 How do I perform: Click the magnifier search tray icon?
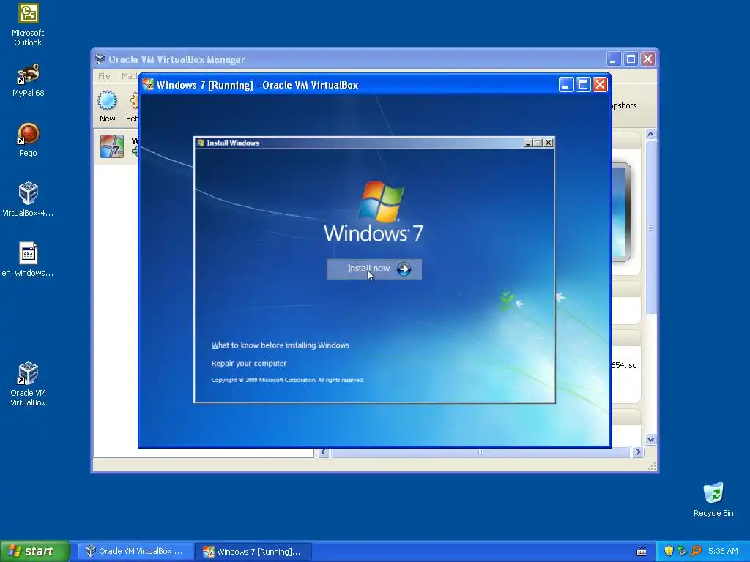pyautogui.click(x=696, y=551)
